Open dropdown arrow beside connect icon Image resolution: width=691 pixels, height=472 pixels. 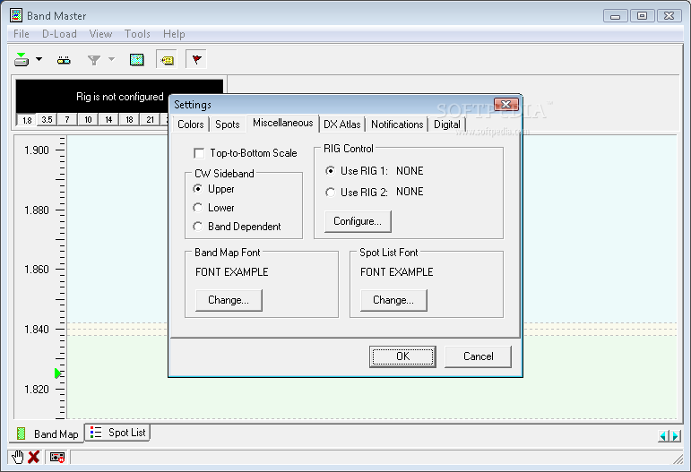coord(39,59)
